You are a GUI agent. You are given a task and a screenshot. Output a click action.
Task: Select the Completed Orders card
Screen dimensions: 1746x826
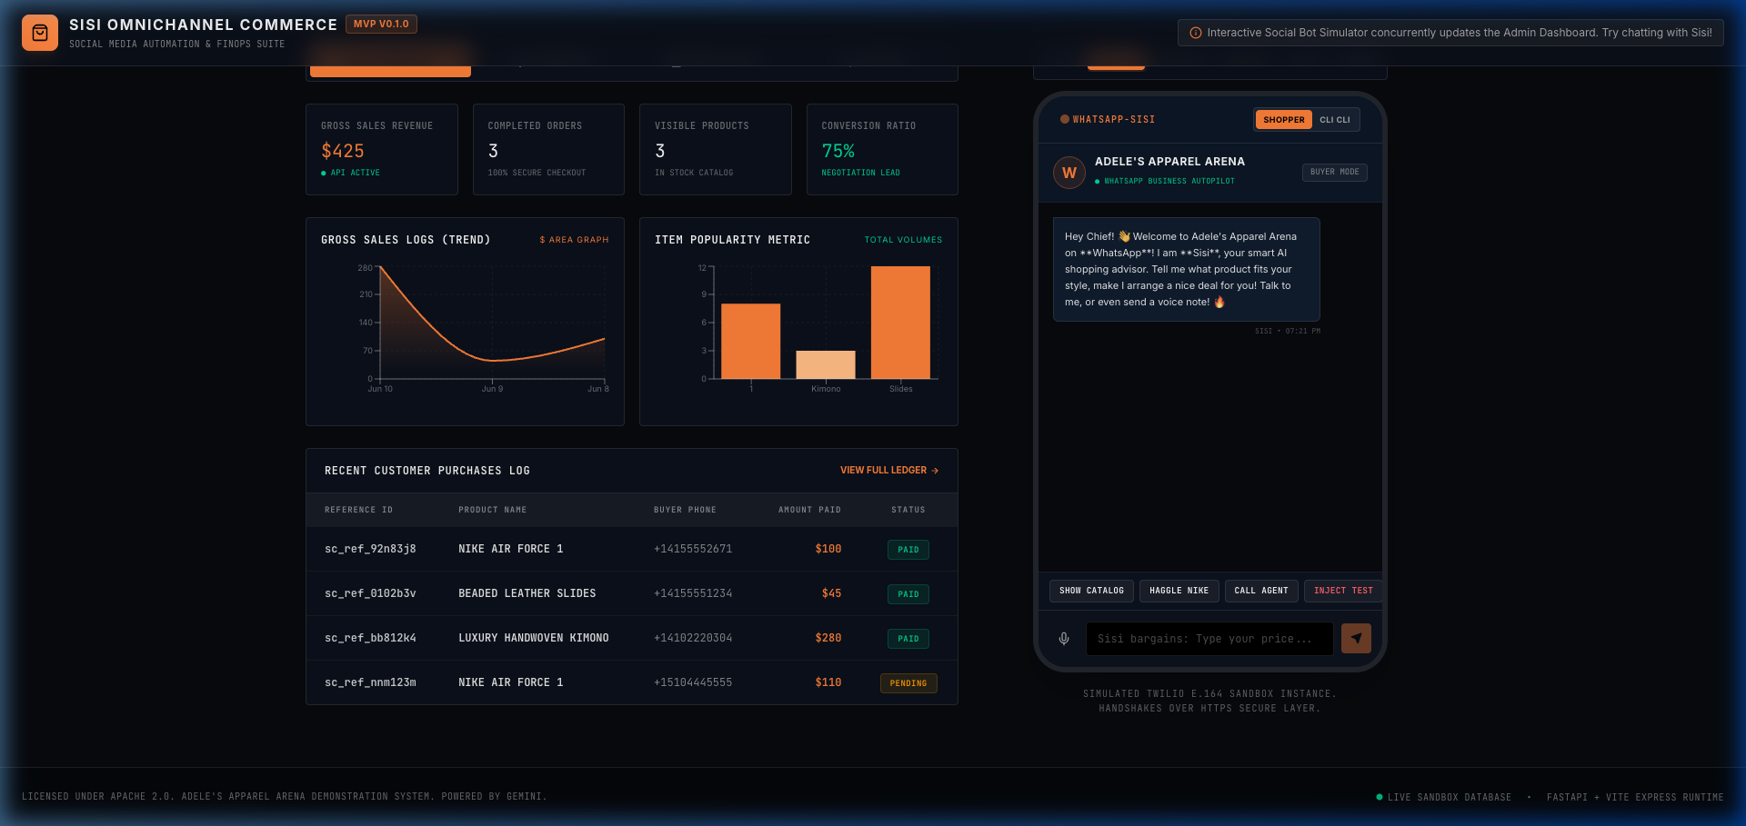point(548,149)
